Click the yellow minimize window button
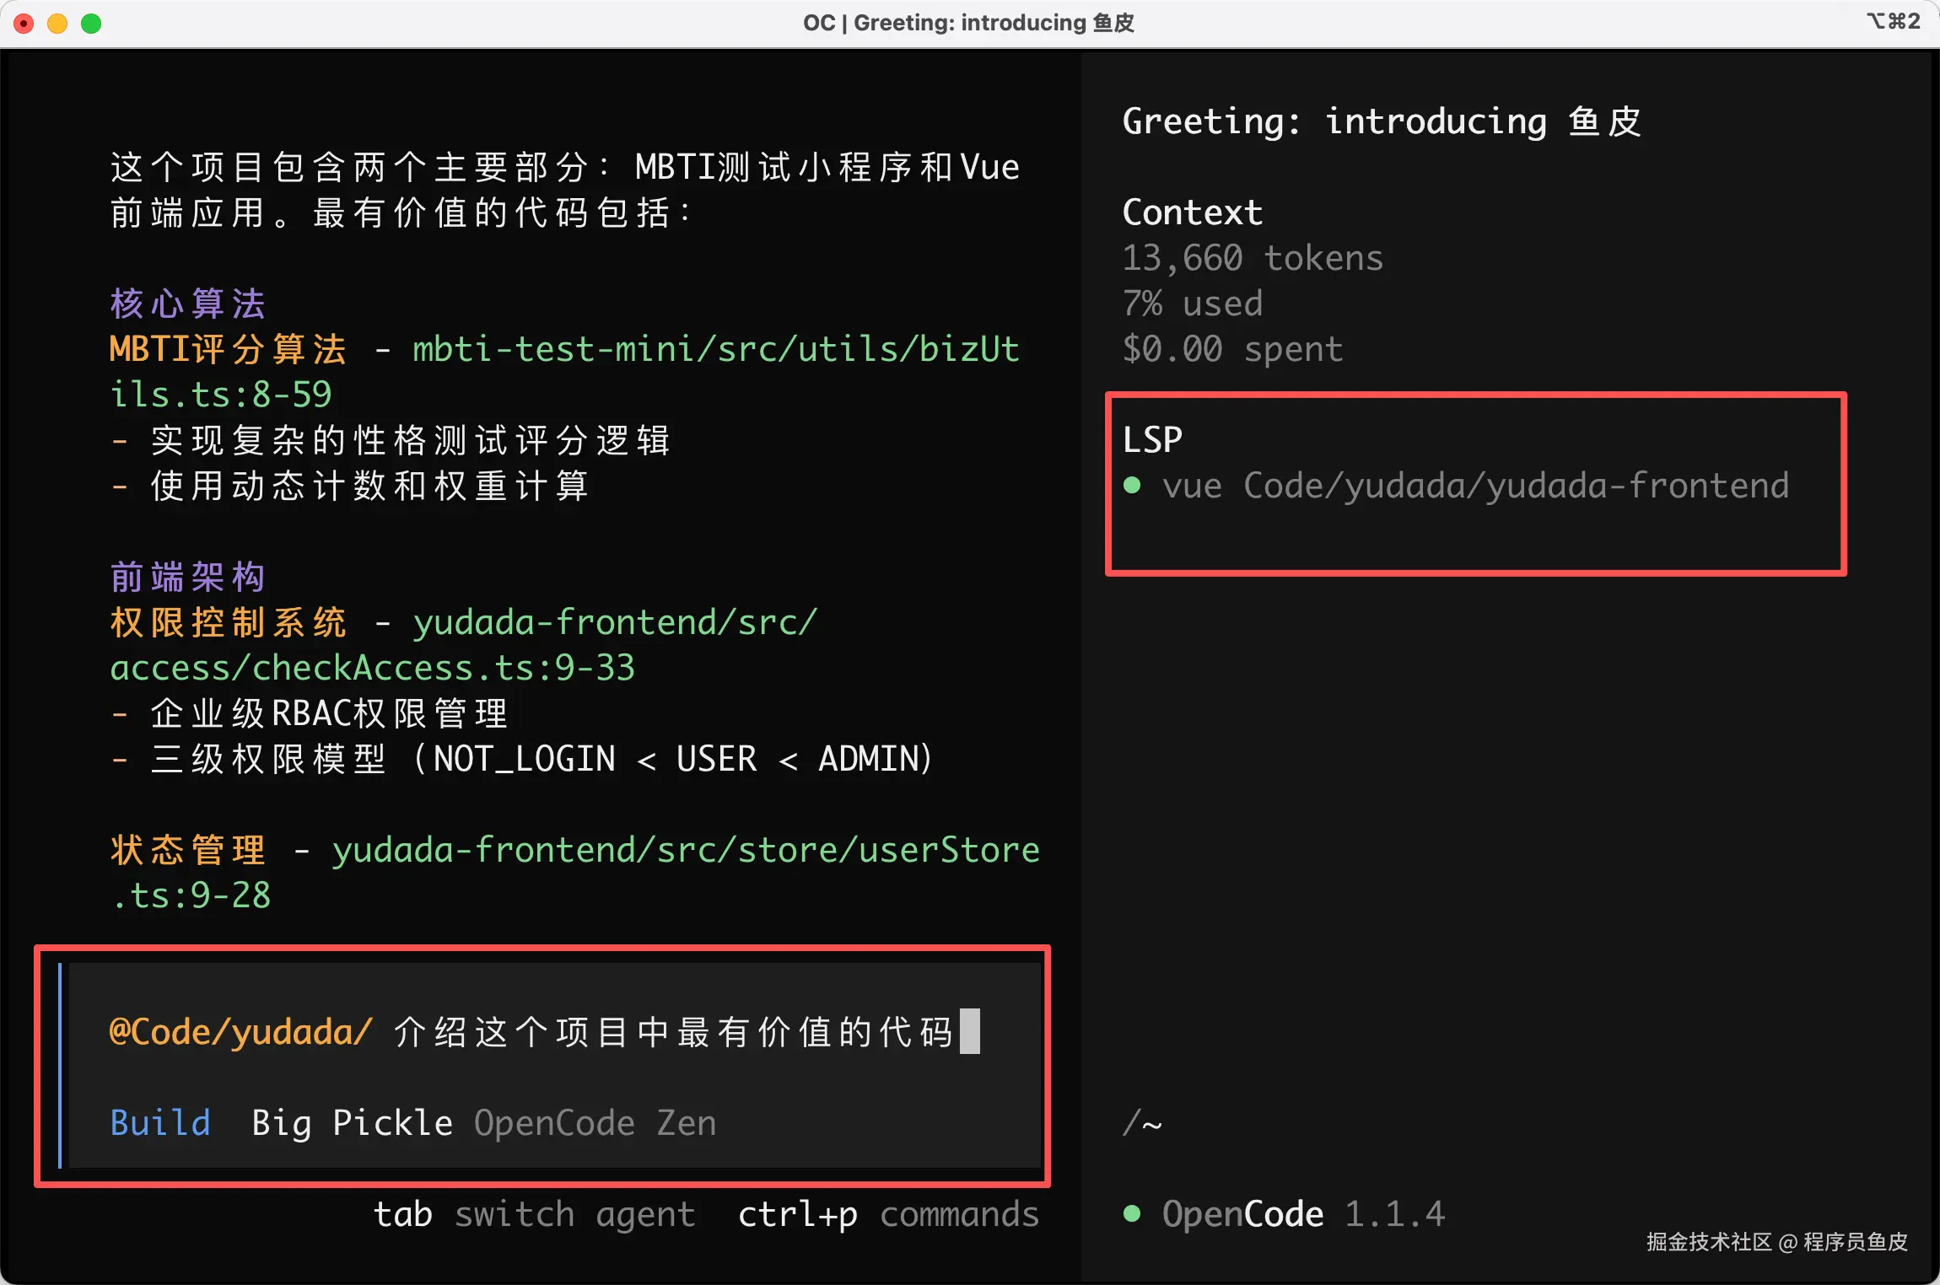 57,23
